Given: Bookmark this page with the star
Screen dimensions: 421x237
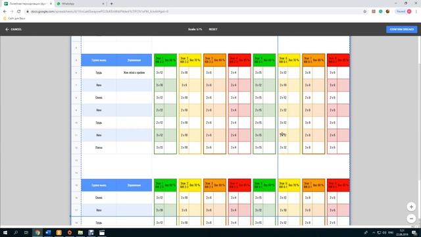Looking at the screenshot, I should 364,12.
